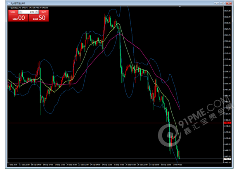
Task: Maximize the chart window
Action: 222,3
